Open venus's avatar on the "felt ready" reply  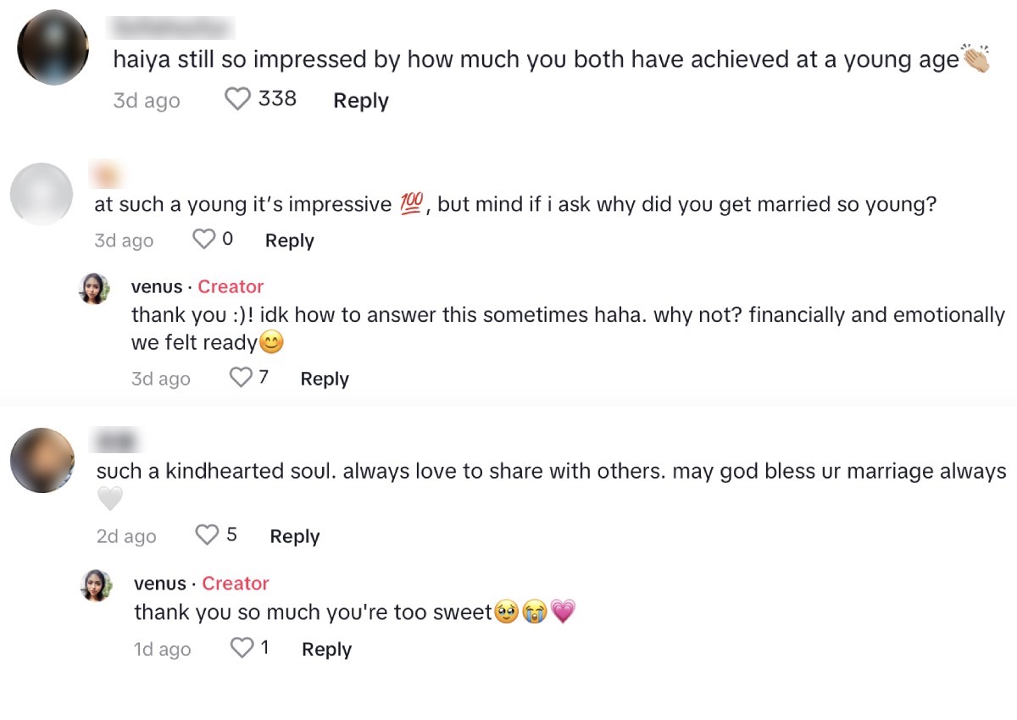95,288
